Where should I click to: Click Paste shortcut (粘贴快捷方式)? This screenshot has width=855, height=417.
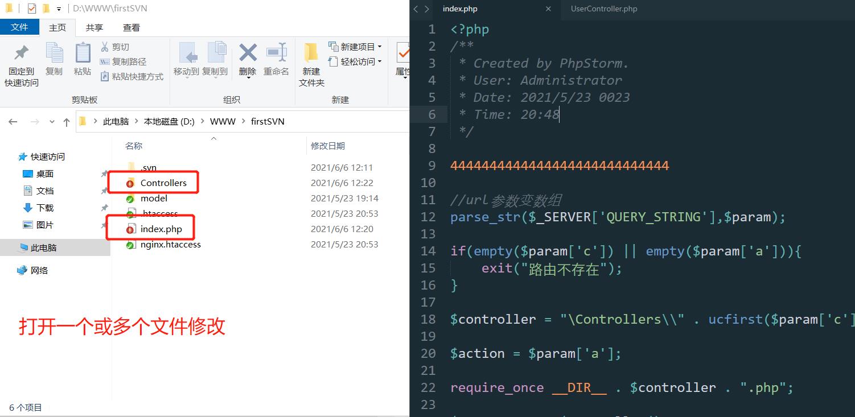(x=131, y=76)
